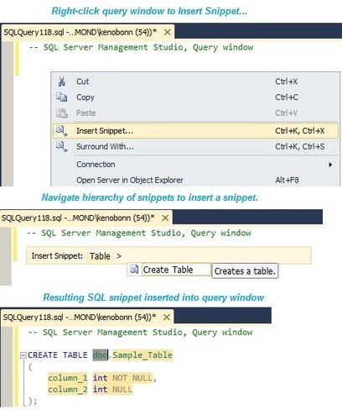Click the int type after column_2
Screen dimensions: 342x410
tap(100, 390)
